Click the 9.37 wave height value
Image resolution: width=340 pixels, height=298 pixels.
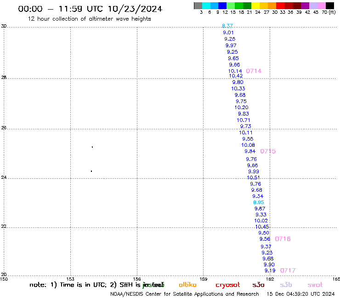[266, 247]
